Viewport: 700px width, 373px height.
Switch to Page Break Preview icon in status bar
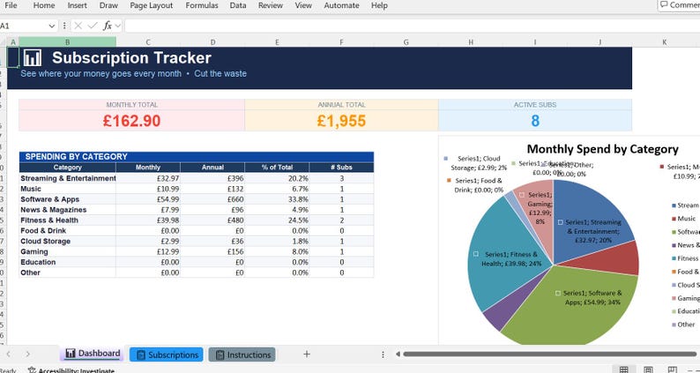(x=672, y=369)
